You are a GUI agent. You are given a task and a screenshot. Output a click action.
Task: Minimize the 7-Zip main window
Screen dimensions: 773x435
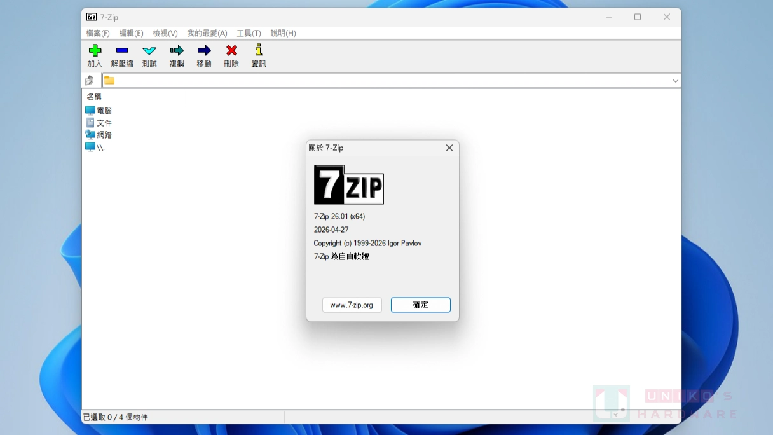point(608,17)
